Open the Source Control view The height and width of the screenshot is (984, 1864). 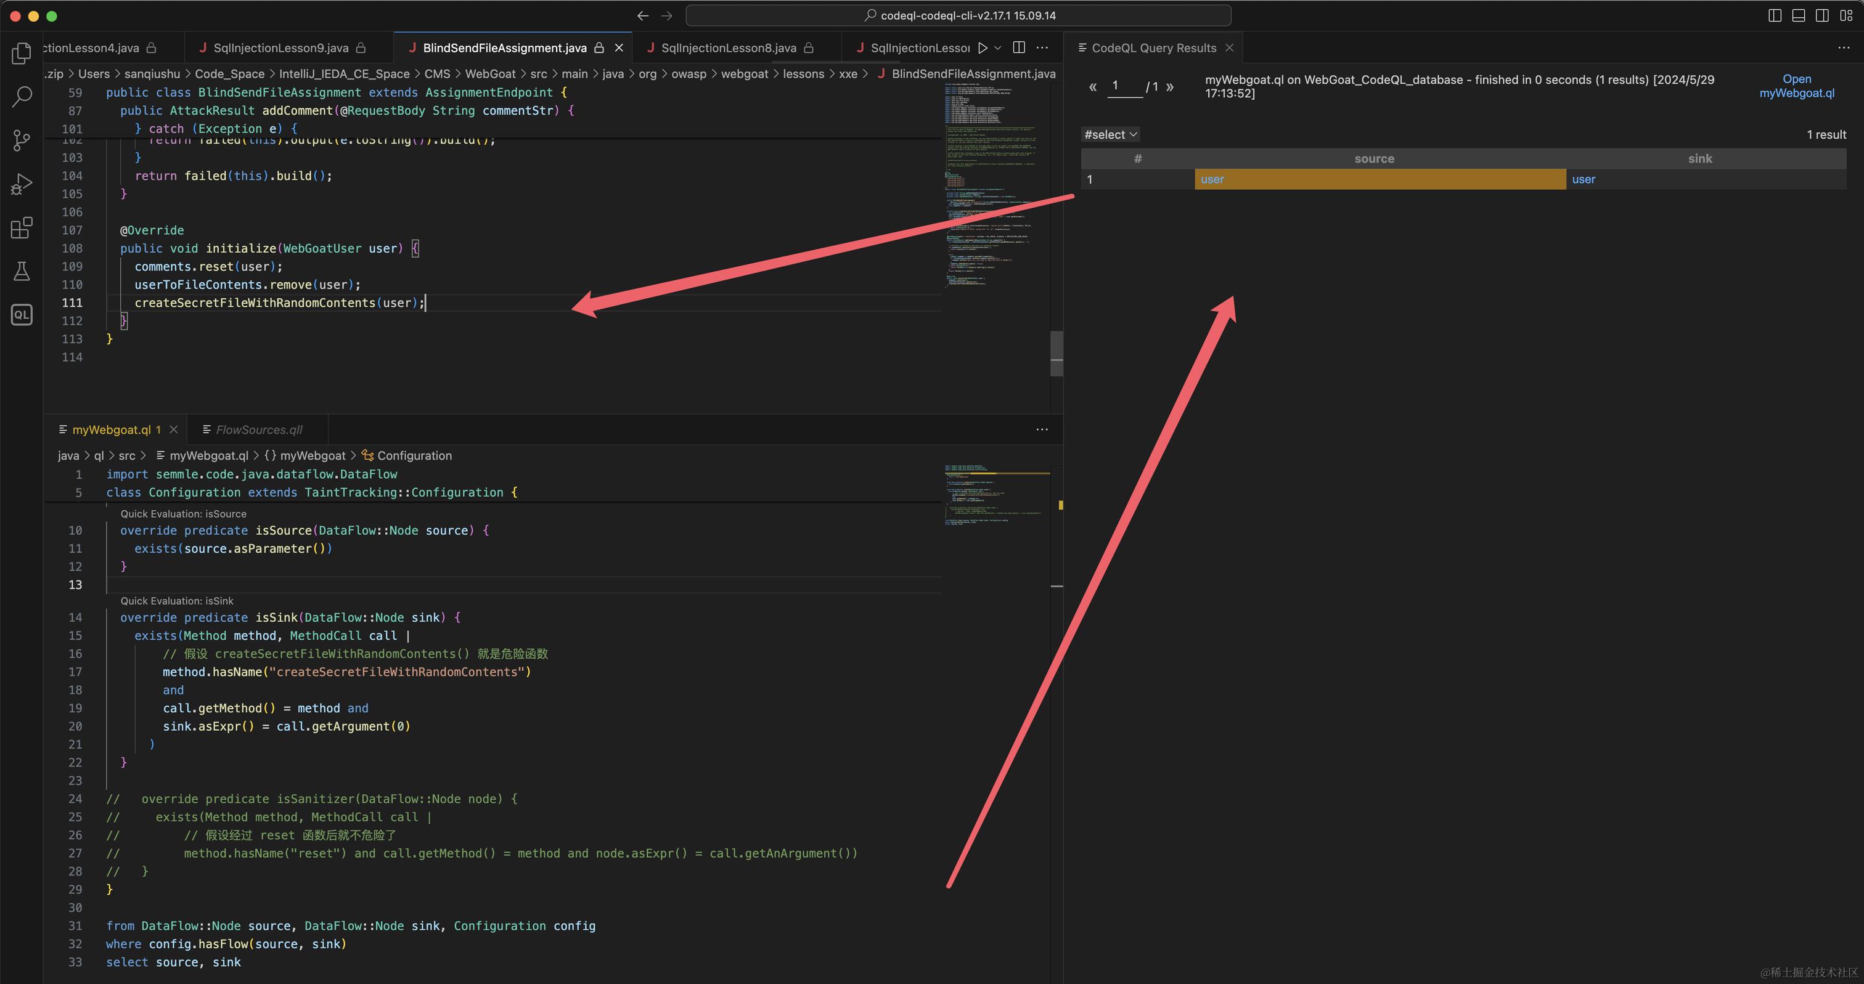pos(22,140)
